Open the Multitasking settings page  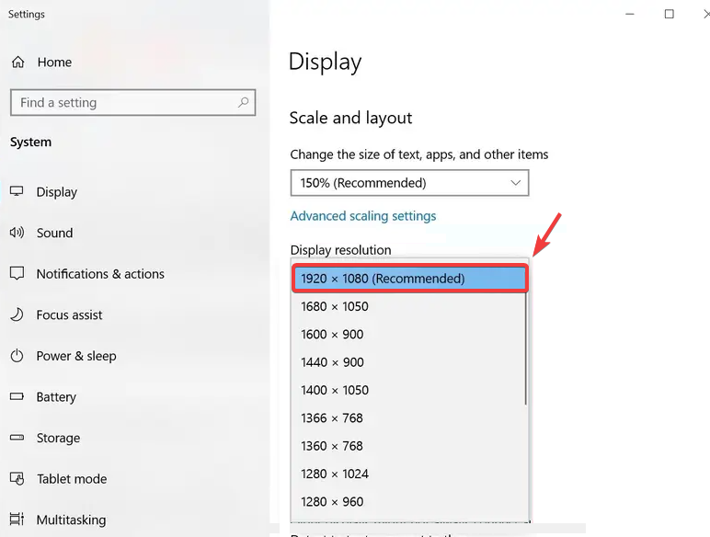click(71, 520)
